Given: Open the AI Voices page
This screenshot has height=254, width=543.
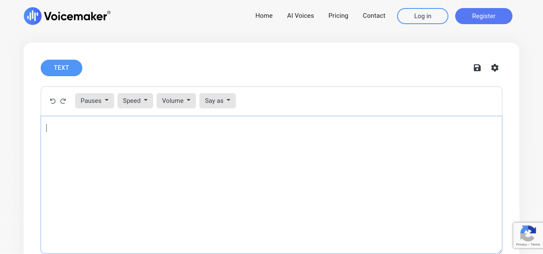Looking at the screenshot, I should point(300,16).
